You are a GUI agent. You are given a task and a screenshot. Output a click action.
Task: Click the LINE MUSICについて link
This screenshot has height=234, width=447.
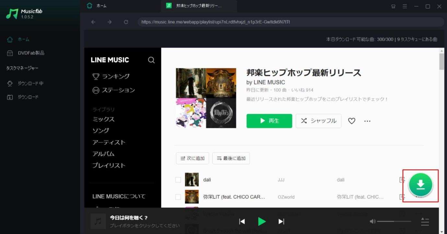119,196
